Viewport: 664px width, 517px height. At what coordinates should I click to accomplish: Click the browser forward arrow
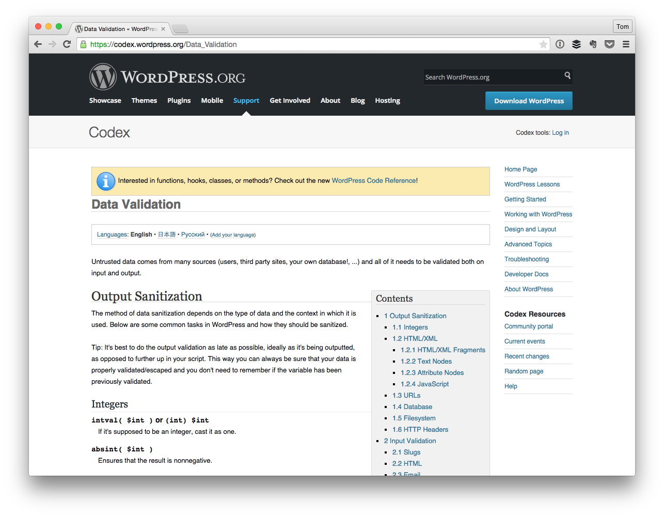coord(52,44)
